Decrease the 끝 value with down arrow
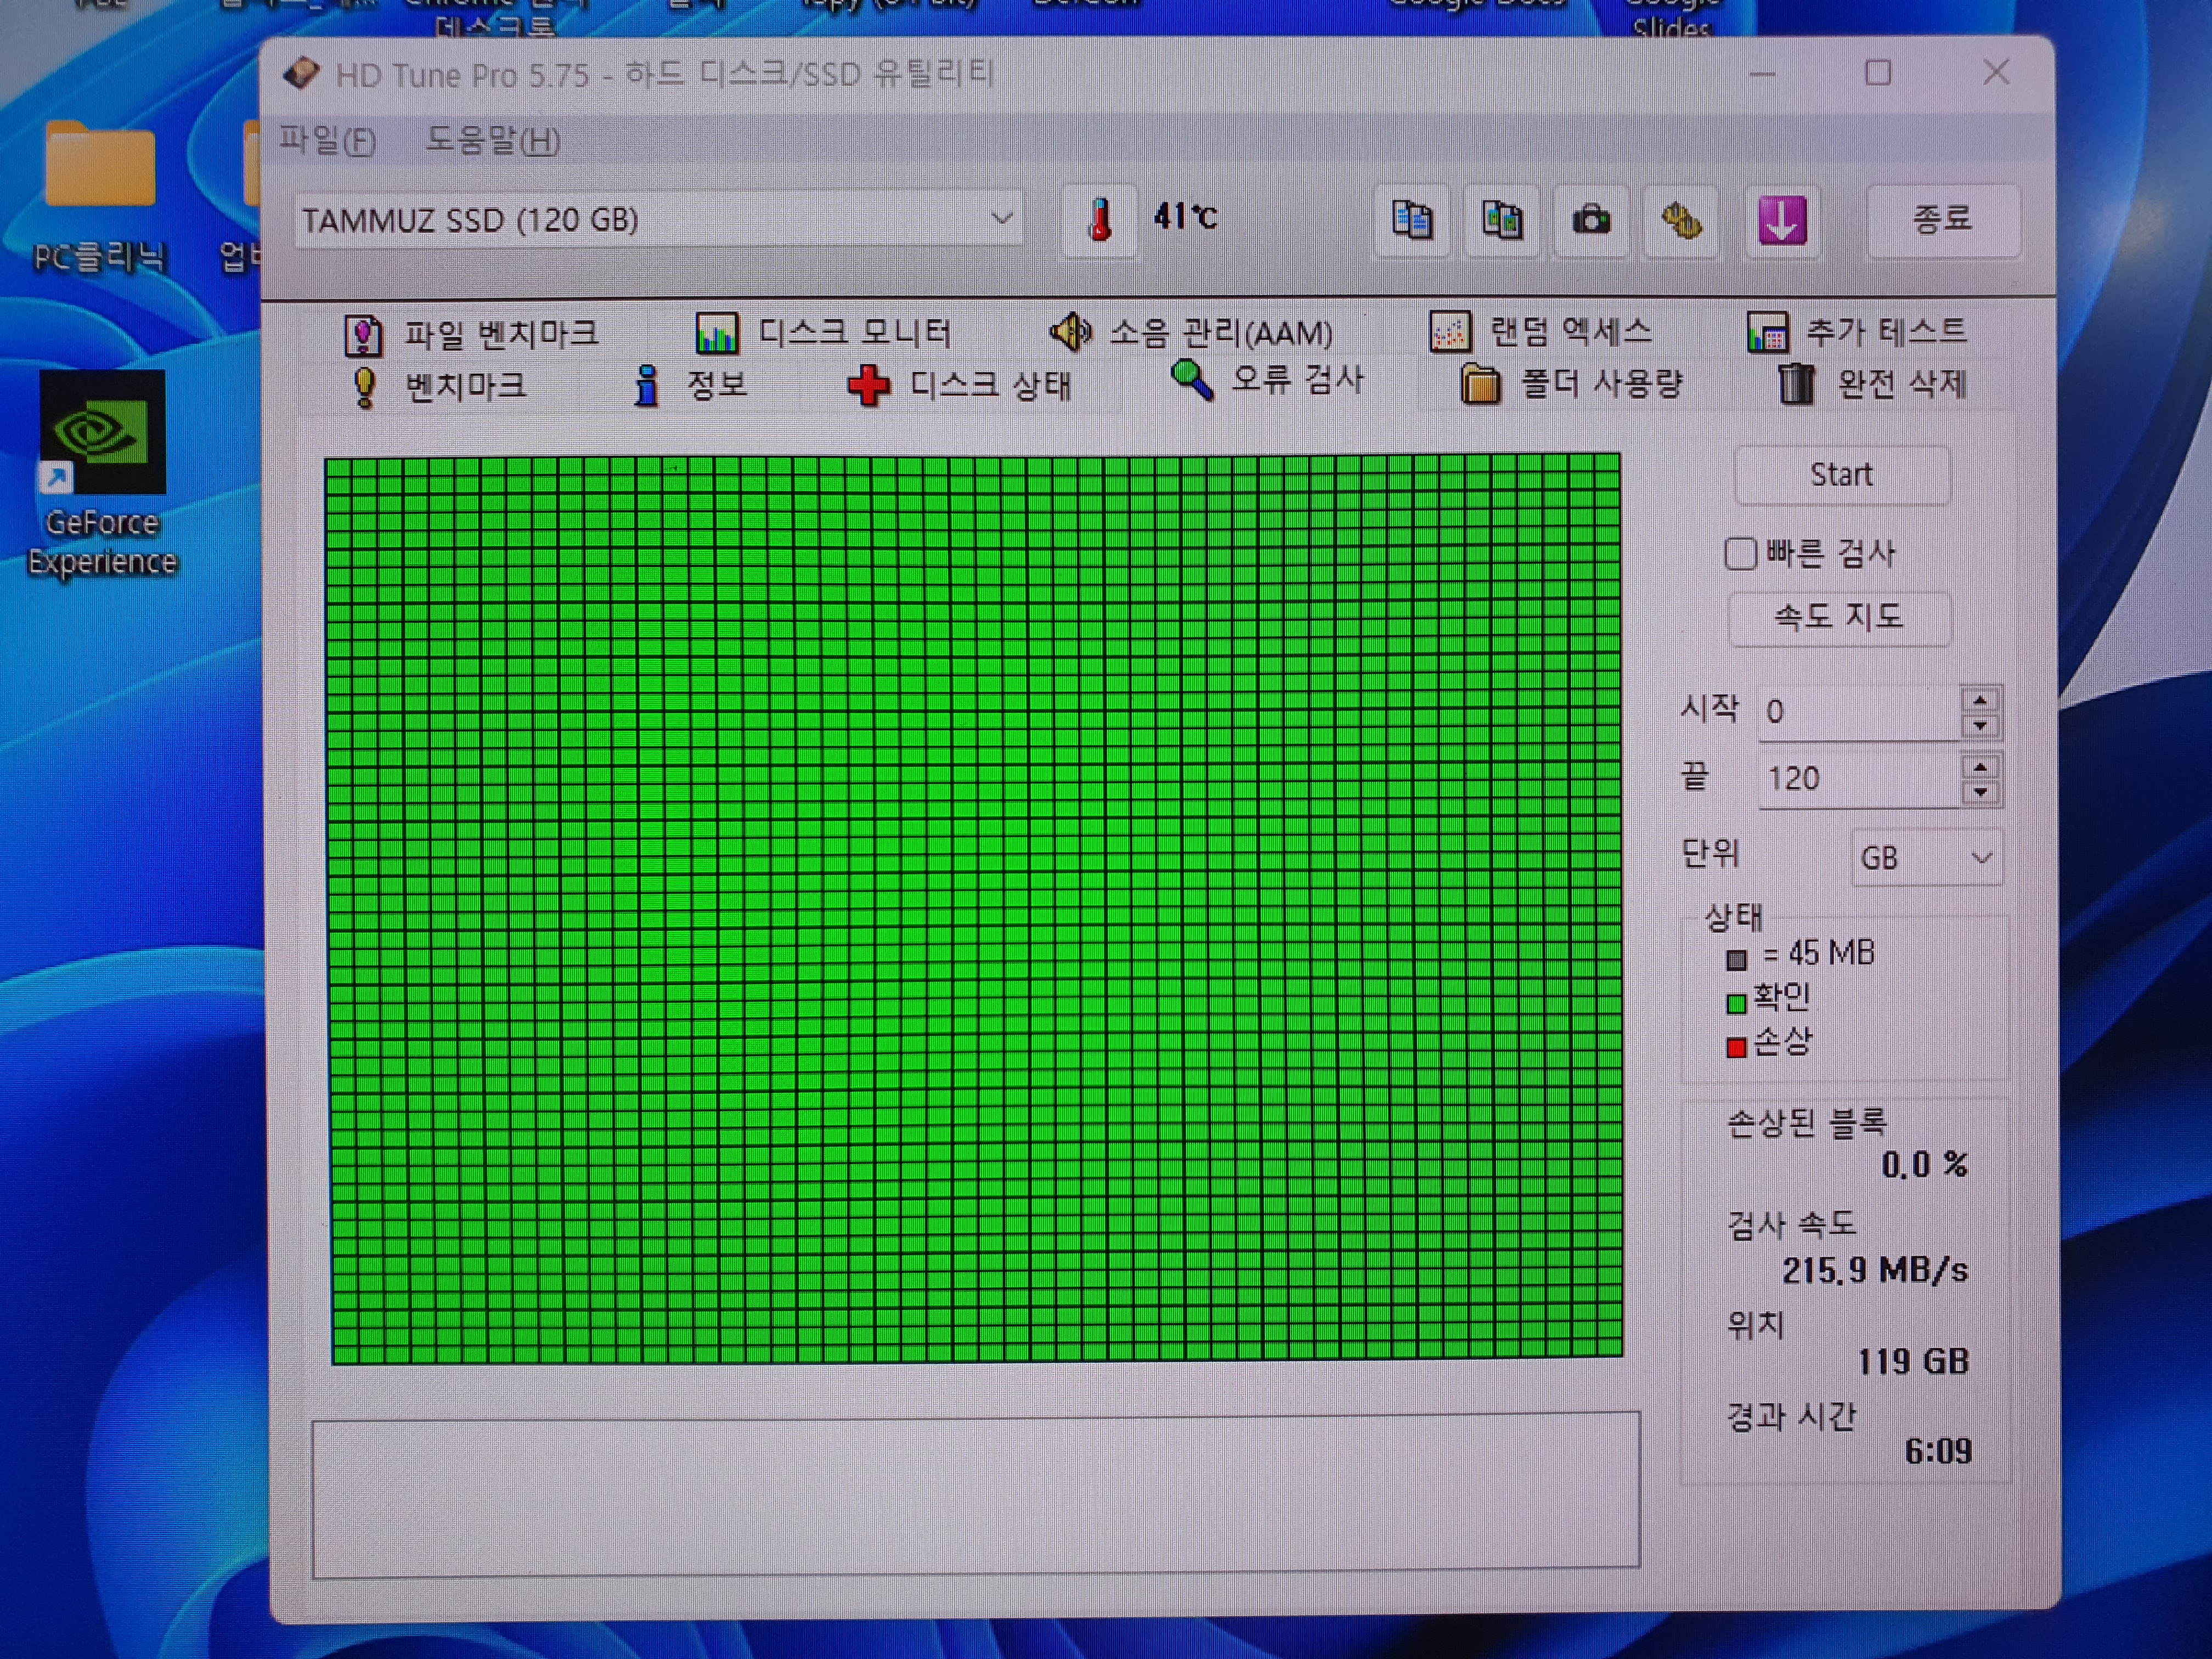The image size is (2212, 1659). point(1980,793)
